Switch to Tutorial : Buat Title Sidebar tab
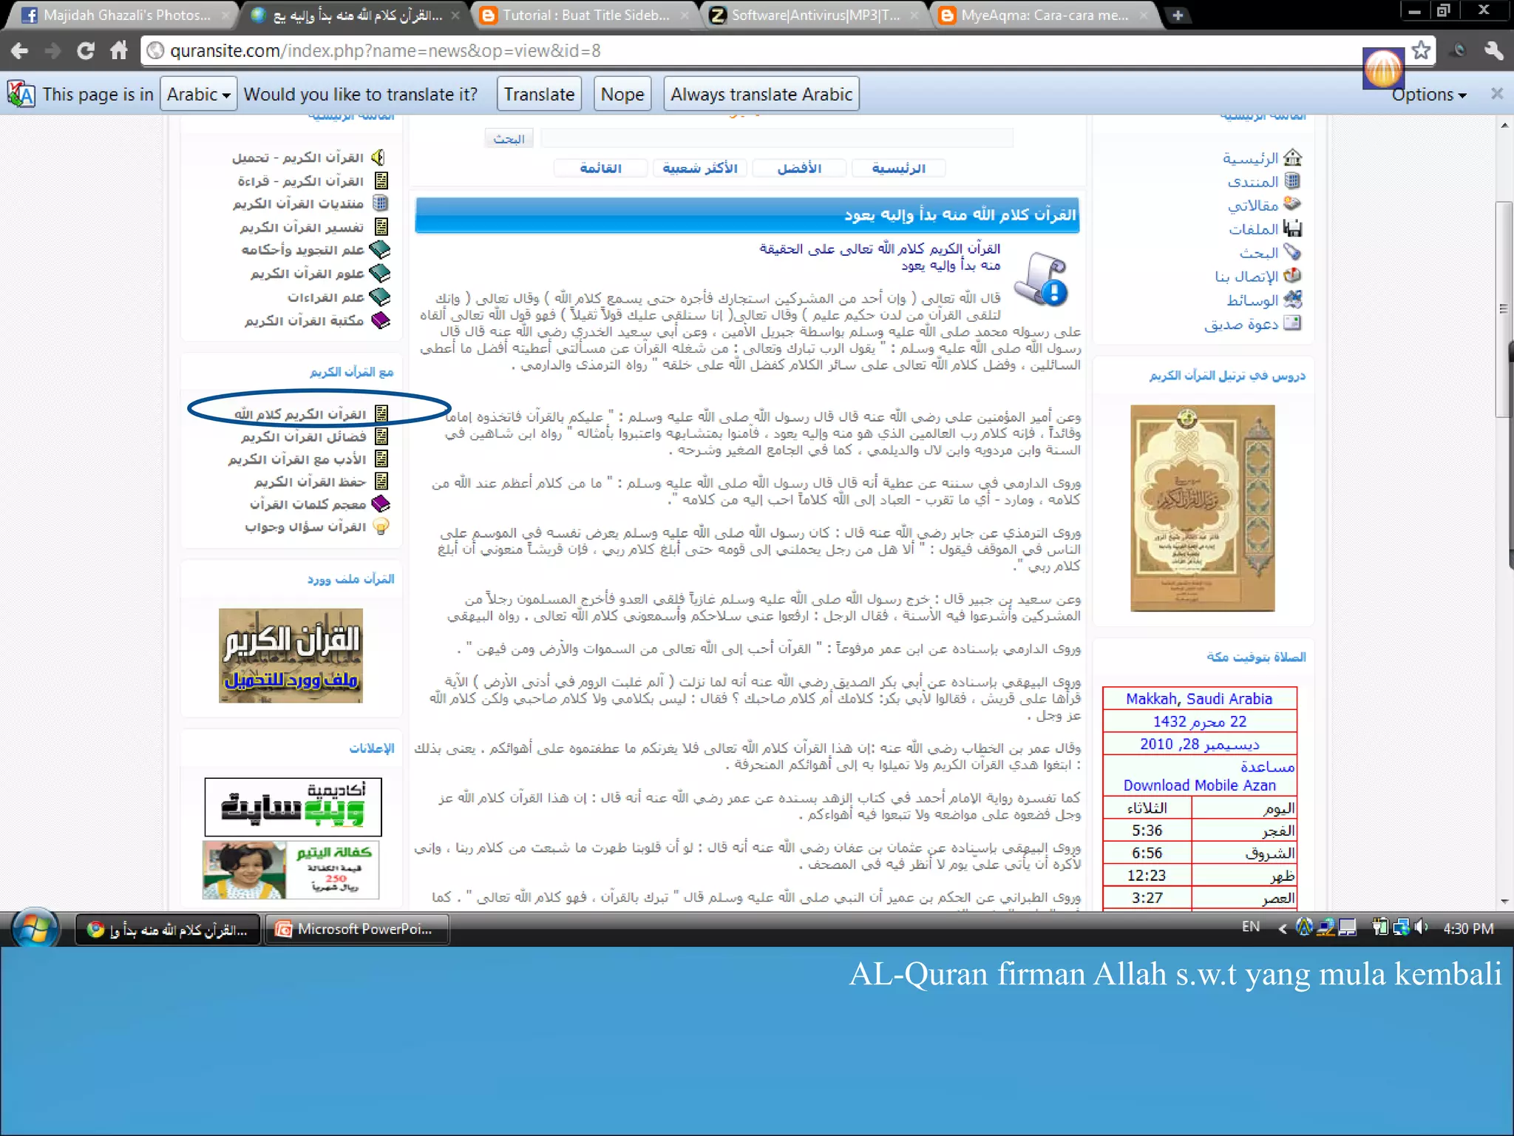 tap(585, 15)
